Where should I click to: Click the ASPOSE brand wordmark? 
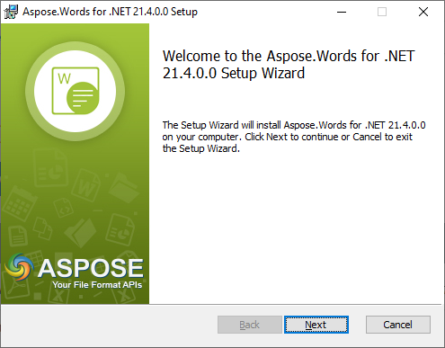point(91,268)
